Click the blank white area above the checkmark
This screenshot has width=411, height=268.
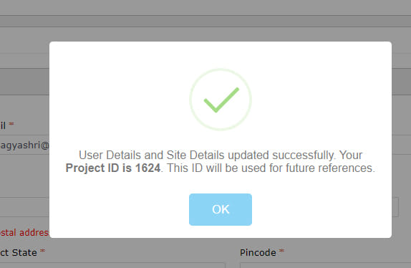point(221,55)
